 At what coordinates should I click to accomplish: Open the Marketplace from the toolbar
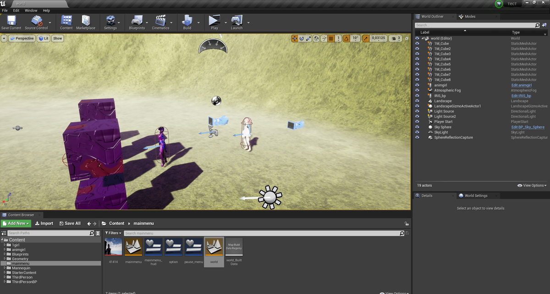[x=86, y=22]
